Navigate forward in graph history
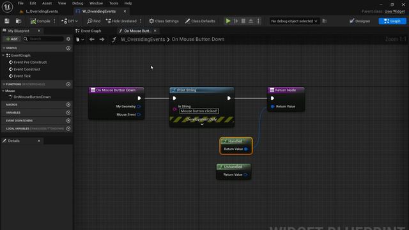This screenshot has width=409, height=230. pos(102,40)
